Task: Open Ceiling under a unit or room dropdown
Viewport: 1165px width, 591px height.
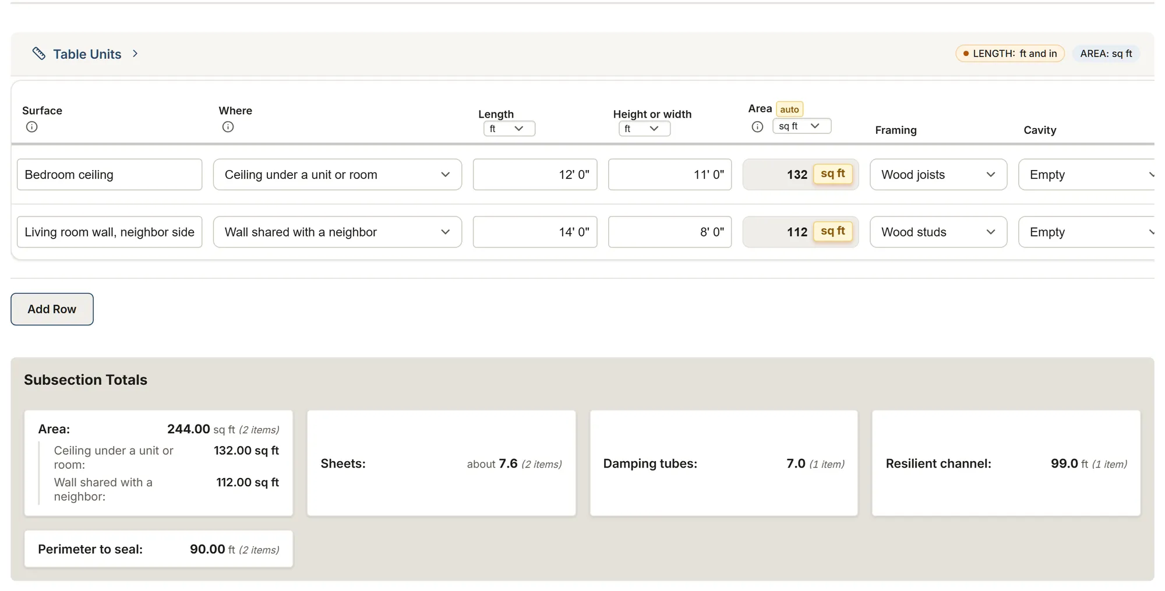Action: tap(337, 175)
